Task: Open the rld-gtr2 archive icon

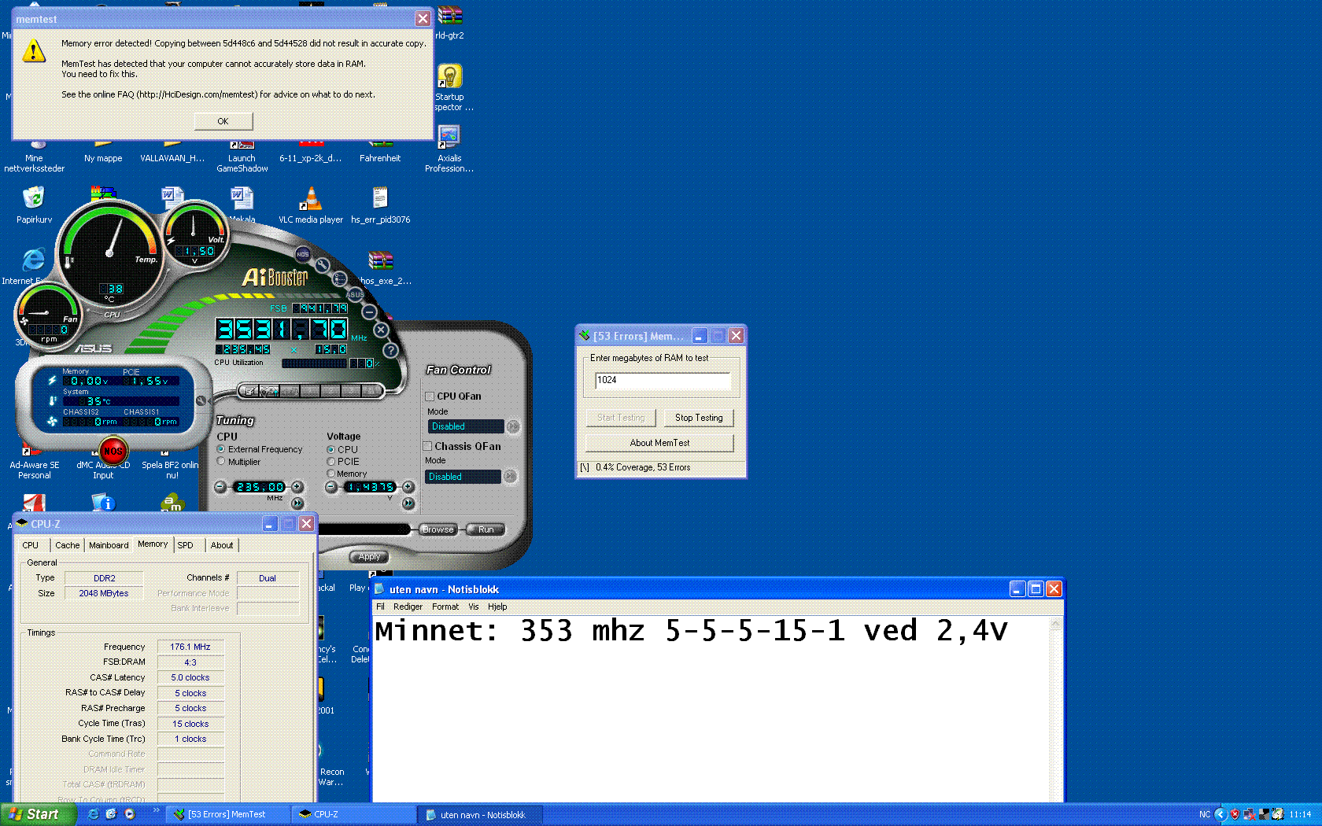Action: click(450, 22)
